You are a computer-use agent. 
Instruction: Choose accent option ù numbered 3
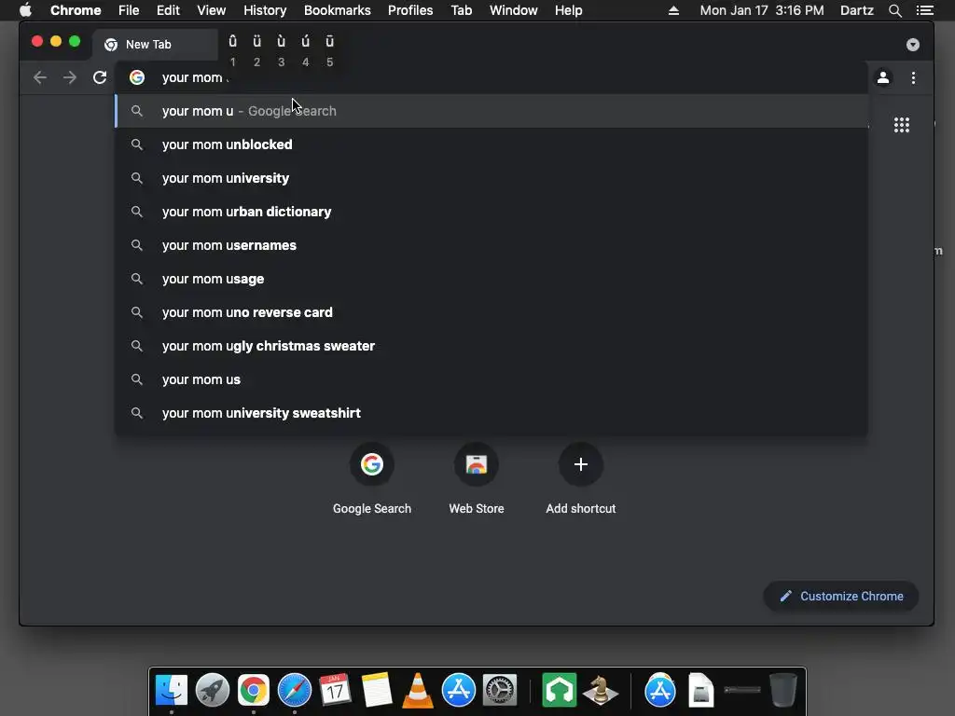pos(282,50)
